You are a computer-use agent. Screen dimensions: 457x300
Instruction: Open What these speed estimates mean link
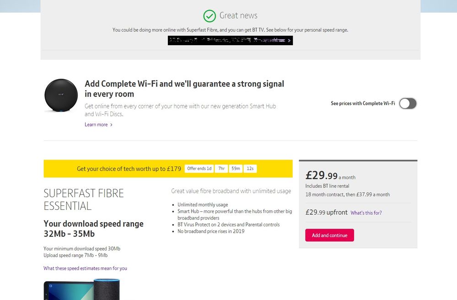(85, 268)
